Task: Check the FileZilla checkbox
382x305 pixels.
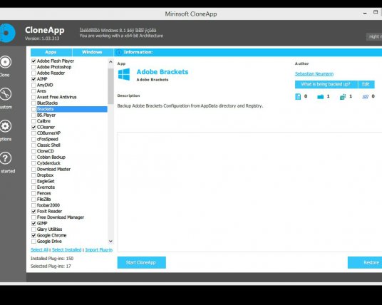Action: pos(34,200)
